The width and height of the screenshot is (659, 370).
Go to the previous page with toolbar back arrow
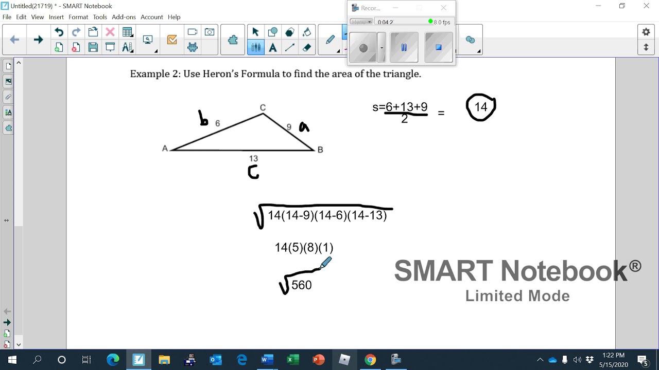(14, 40)
